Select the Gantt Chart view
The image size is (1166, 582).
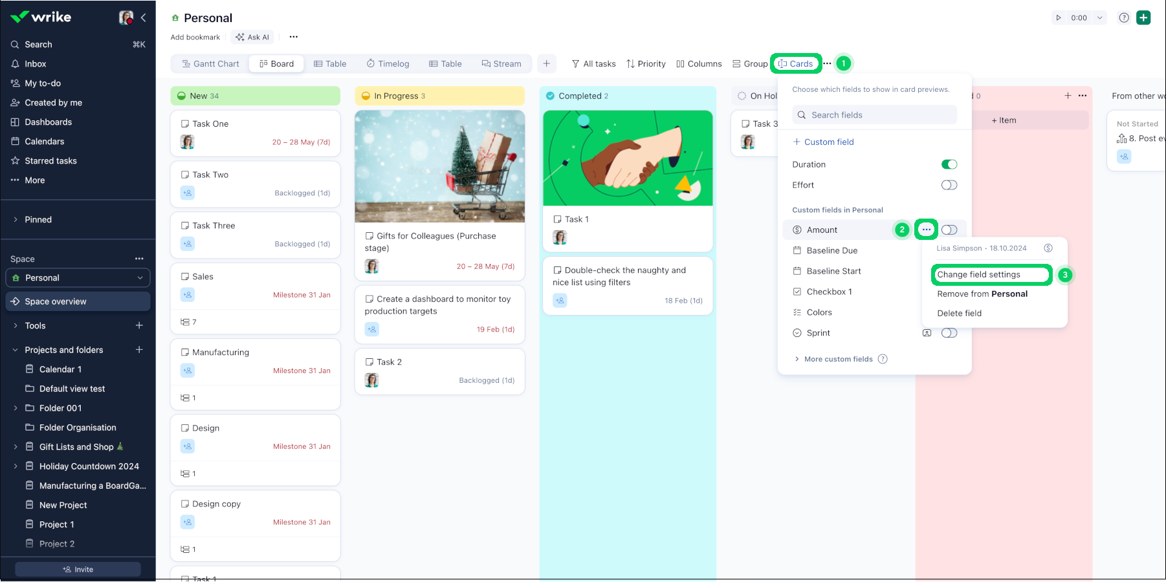pyautogui.click(x=210, y=63)
